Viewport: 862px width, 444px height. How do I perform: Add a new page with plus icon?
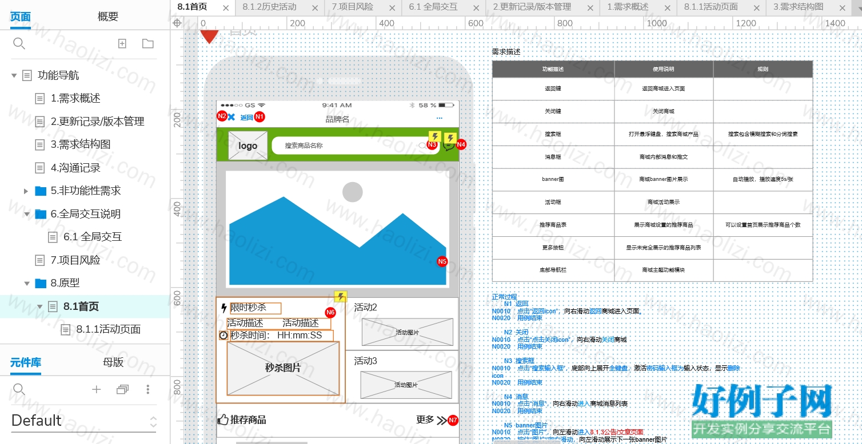click(x=122, y=43)
